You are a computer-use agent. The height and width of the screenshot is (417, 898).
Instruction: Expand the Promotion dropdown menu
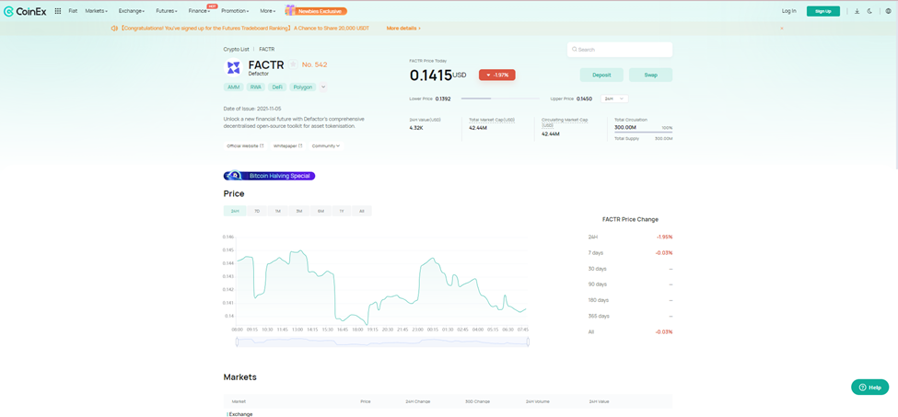click(x=235, y=11)
